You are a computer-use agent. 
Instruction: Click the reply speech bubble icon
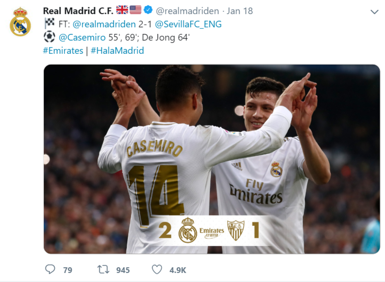(50, 269)
